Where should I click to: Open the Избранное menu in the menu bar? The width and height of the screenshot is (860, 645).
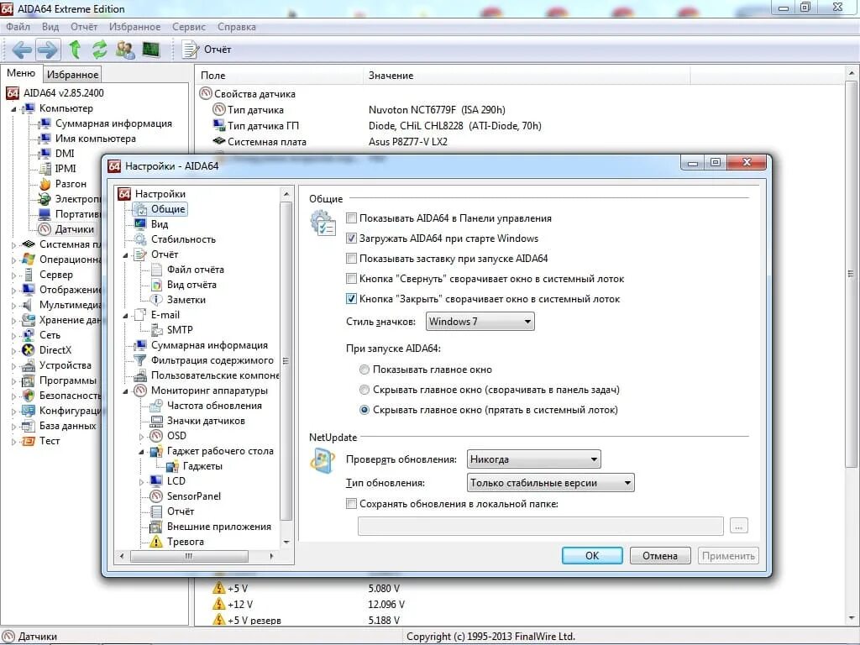click(x=134, y=27)
